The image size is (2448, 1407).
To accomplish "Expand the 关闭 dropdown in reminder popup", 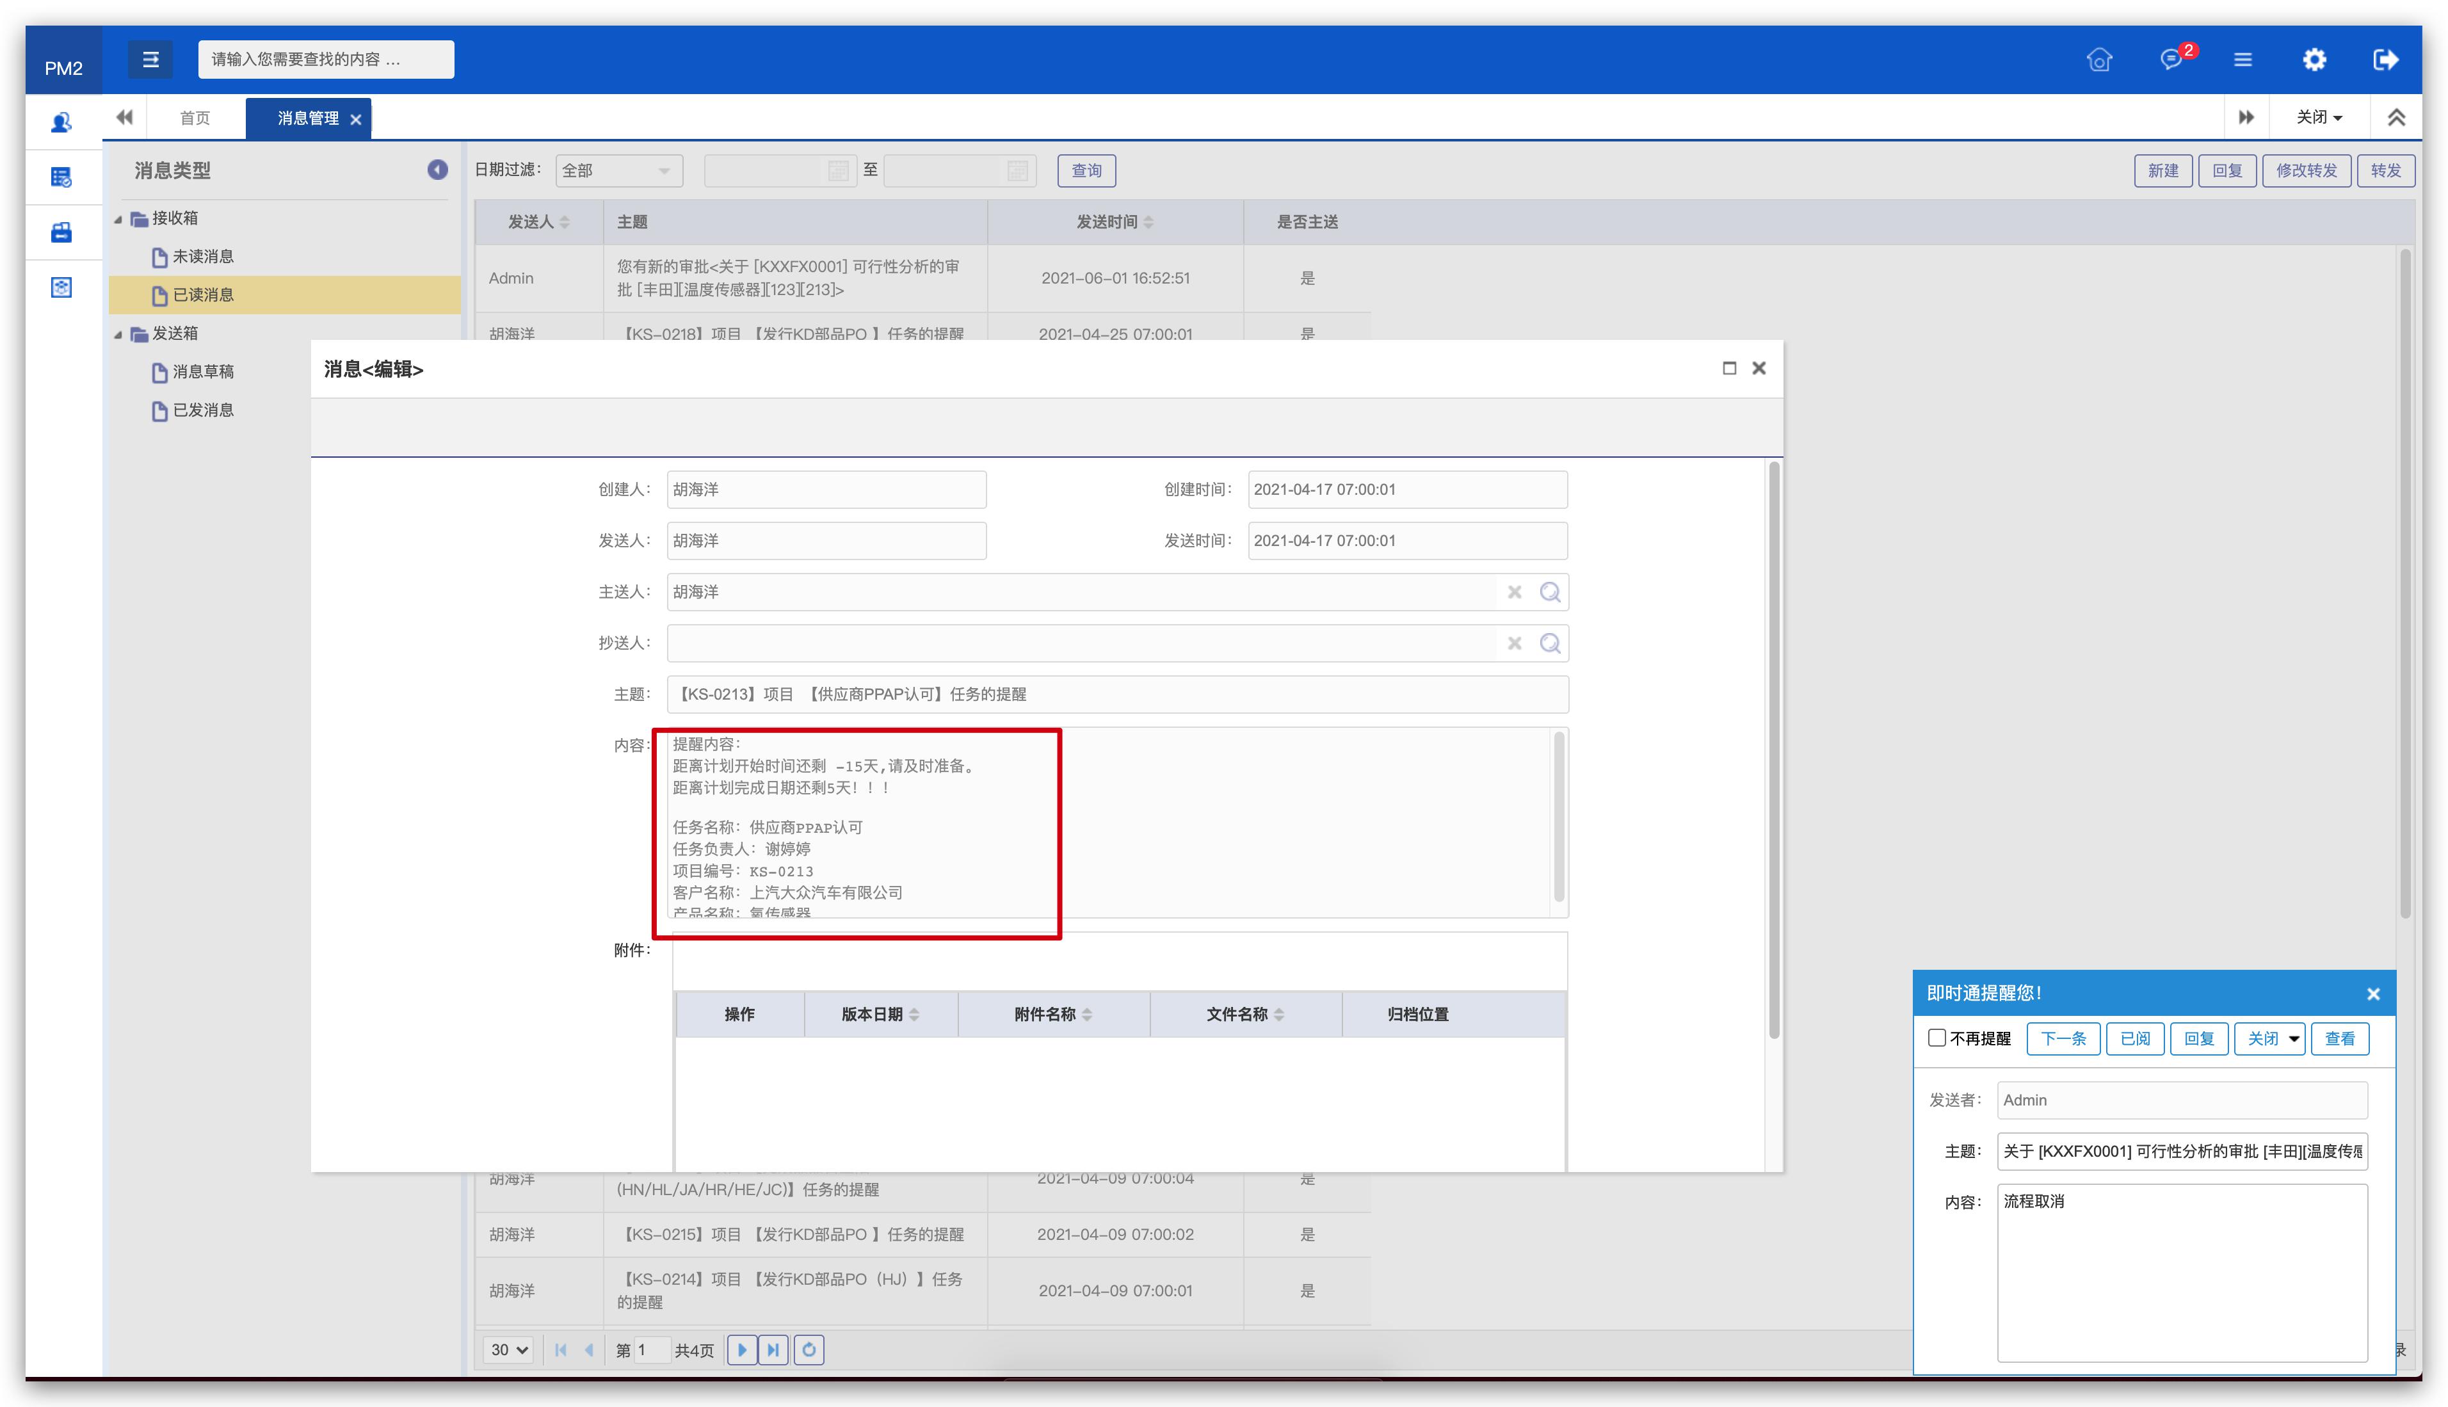I will point(2293,1039).
